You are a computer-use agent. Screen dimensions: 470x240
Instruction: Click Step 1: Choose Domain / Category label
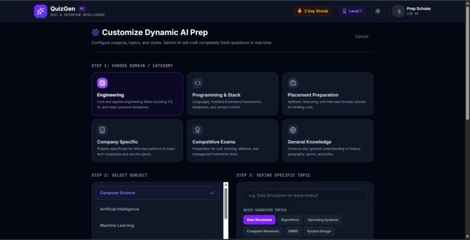(132, 66)
